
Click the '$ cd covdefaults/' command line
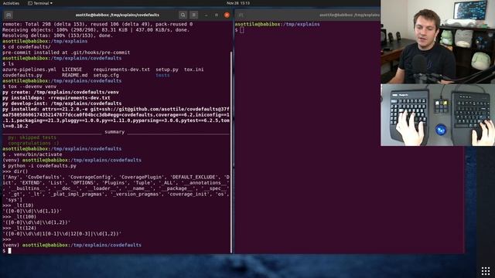click(x=26, y=46)
